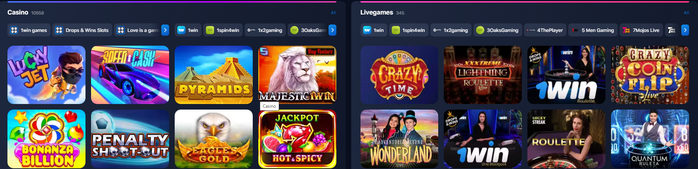The image size is (698, 169).
Task: Choose 1win provider in Casino row
Action: 188,30
